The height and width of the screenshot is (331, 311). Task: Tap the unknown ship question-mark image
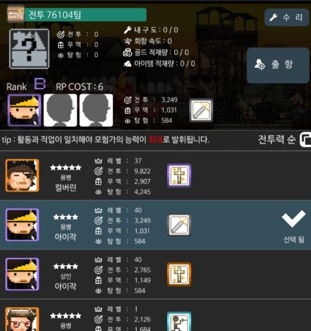point(29,48)
